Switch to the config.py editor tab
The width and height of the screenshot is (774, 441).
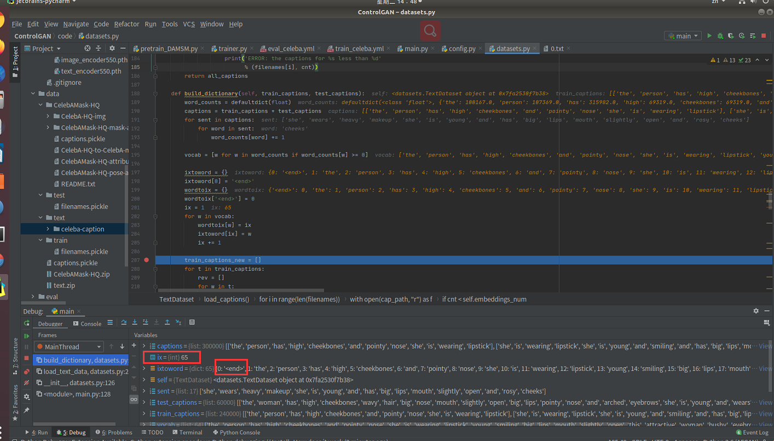tap(463, 48)
